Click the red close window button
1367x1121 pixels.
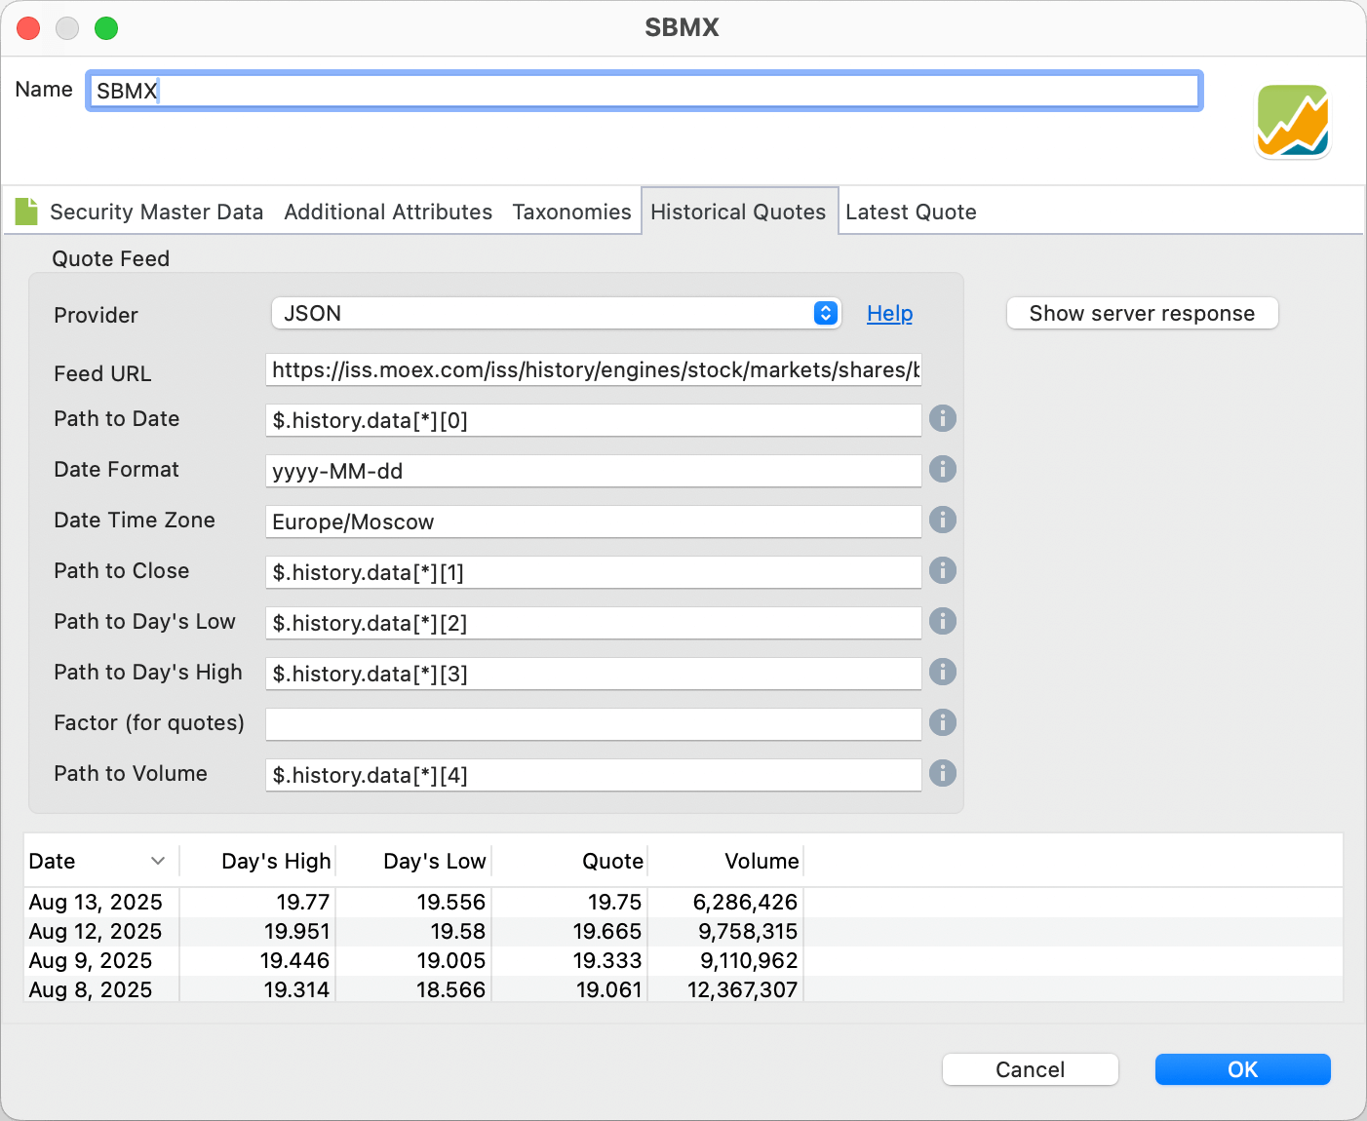click(x=28, y=28)
